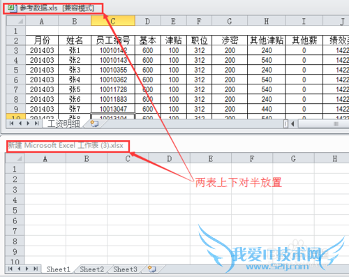Open the 工资明细 sheet tab

[64, 123]
